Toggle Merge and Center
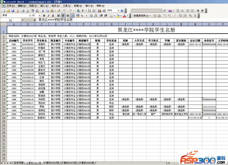The image size is (228, 165). pyautogui.click(x=72, y=15)
